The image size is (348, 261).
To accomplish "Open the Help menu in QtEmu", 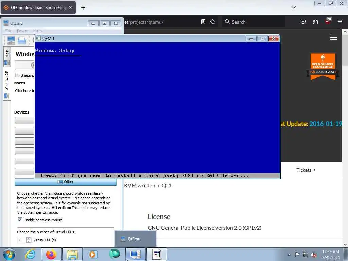I will [x=37, y=31].
